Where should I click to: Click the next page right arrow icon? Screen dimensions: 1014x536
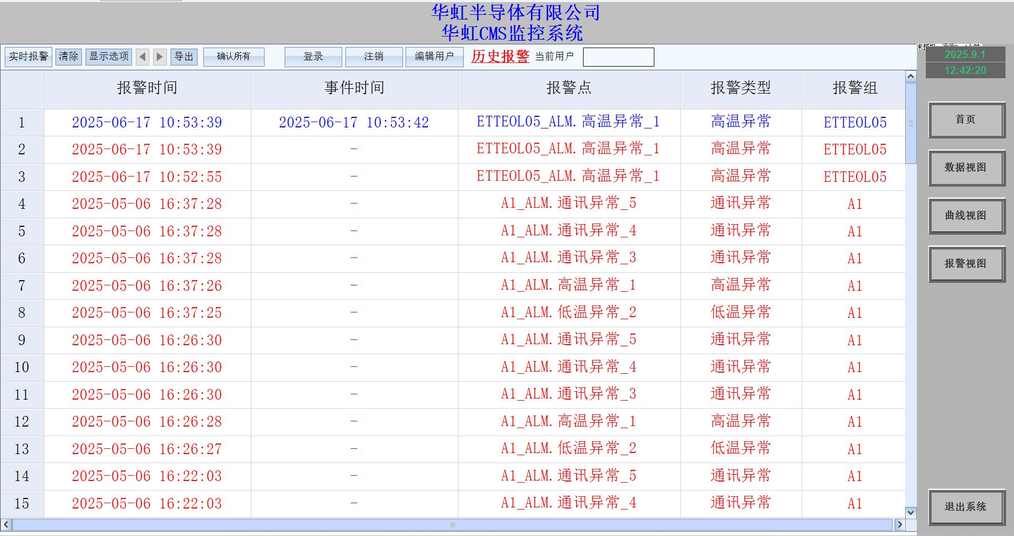point(159,57)
